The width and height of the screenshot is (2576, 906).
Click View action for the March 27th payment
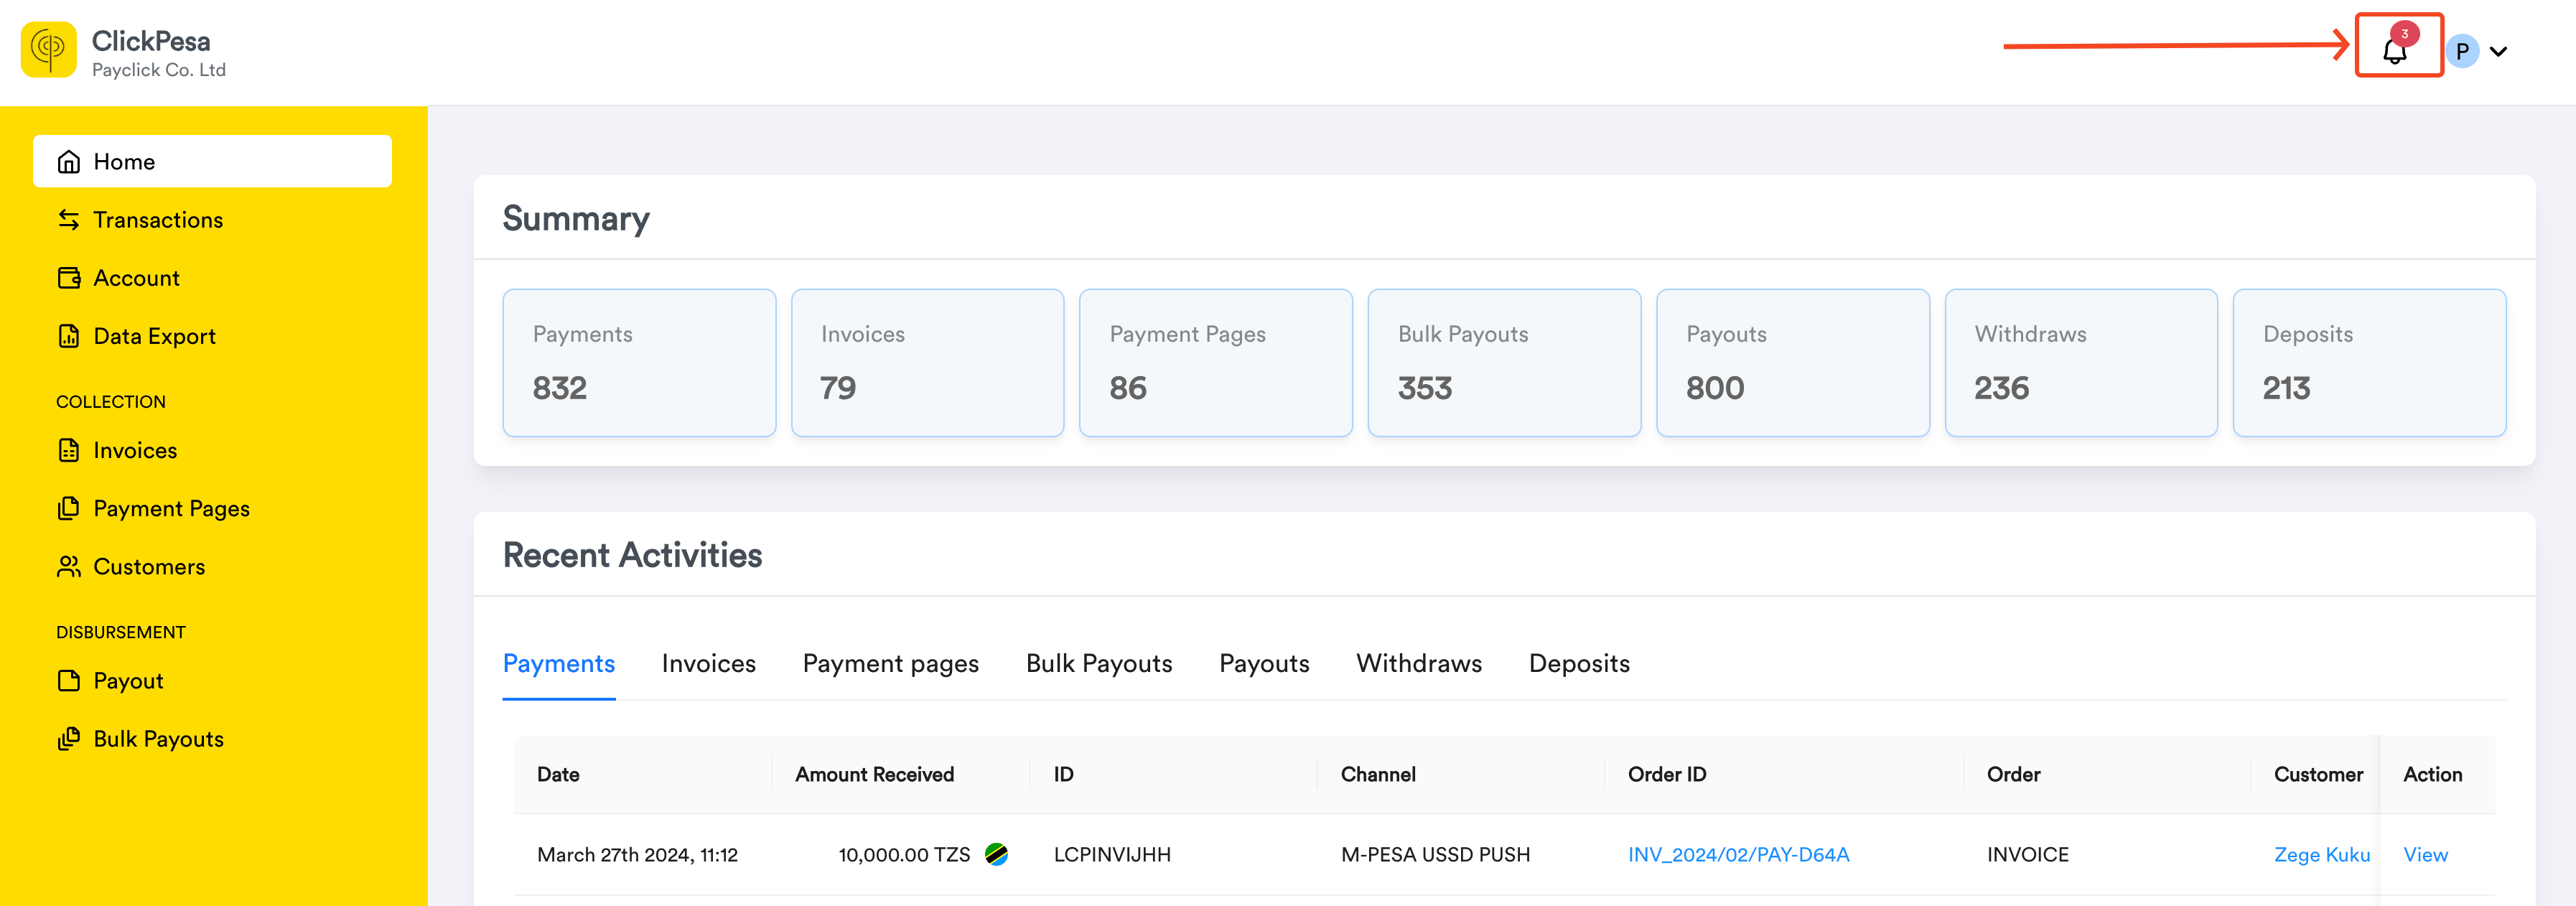tap(2425, 854)
